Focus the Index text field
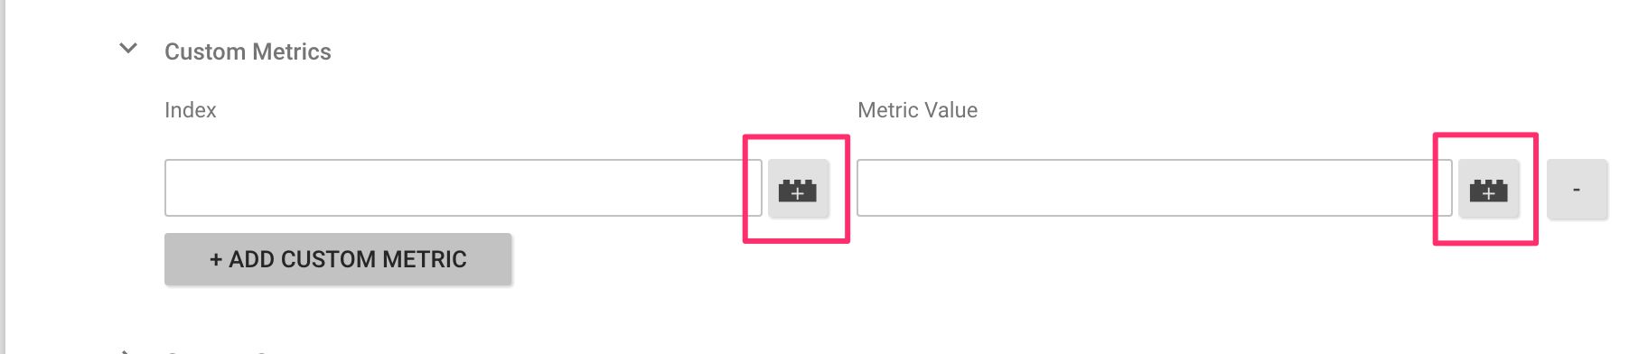1648x354 pixels. 463,188
